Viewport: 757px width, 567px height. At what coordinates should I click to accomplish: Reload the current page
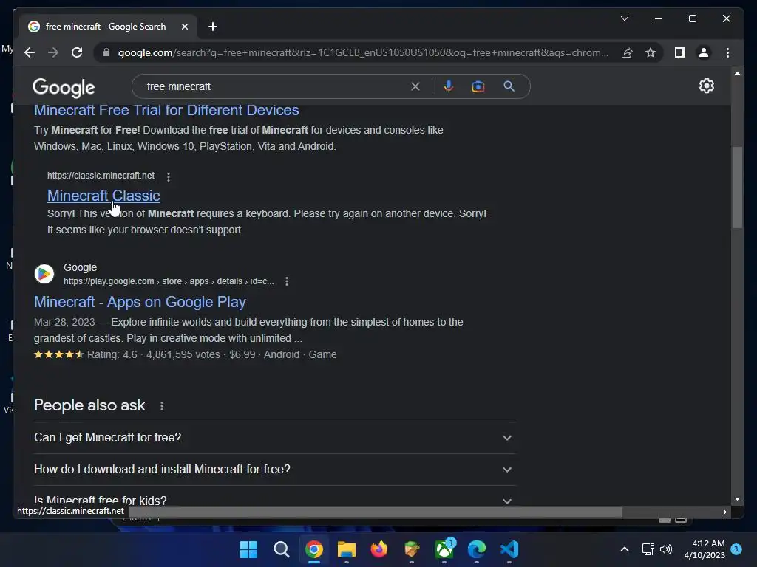pos(77,52)
